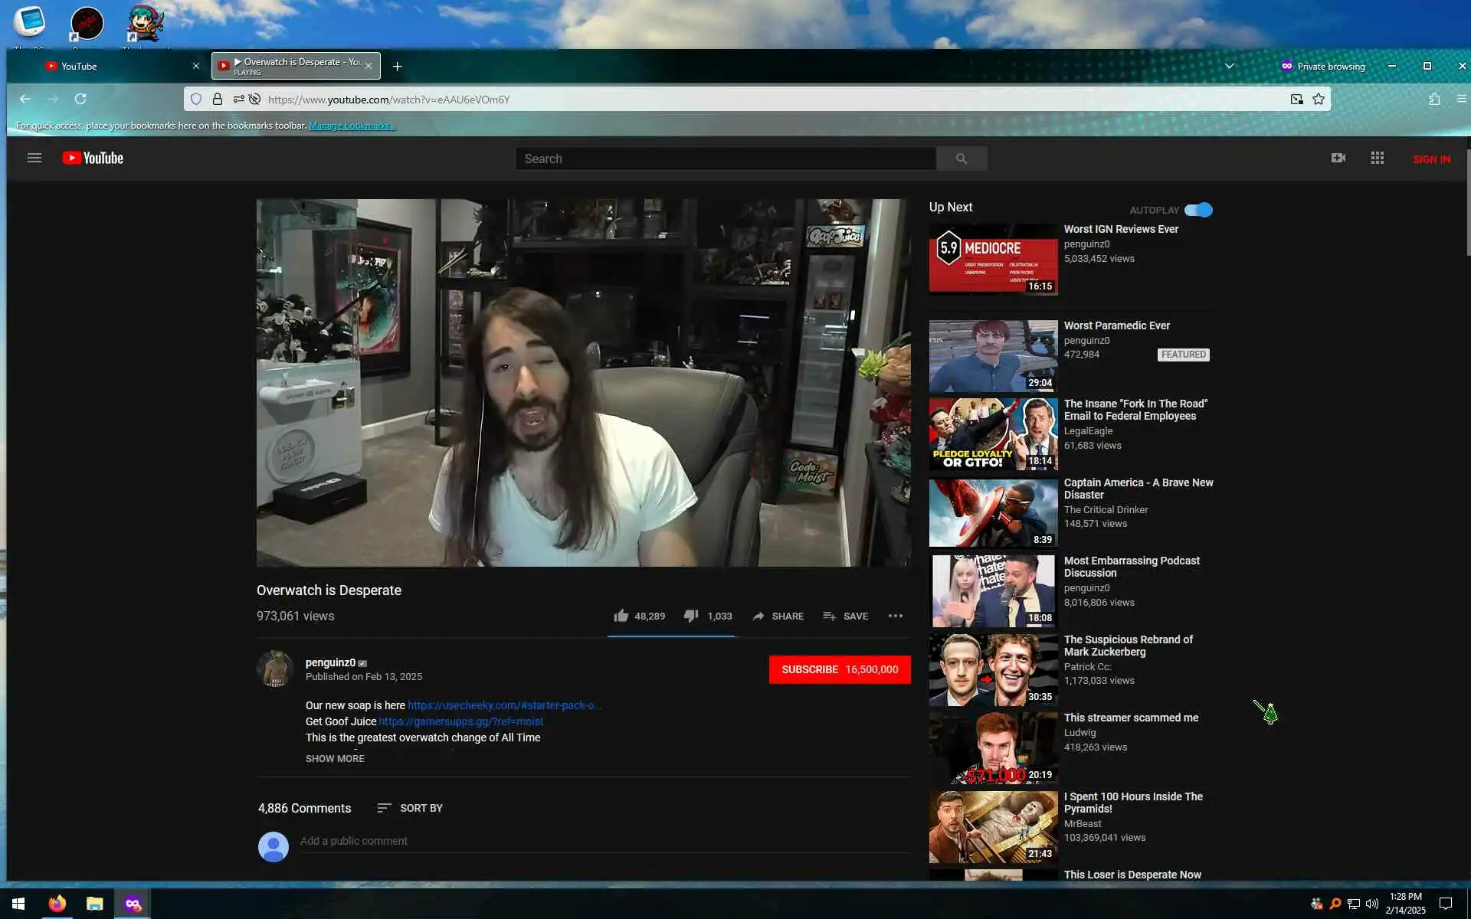Click the Sign In link
The height and width of the screenshot is (919, 1471).
click(1430, 159)
